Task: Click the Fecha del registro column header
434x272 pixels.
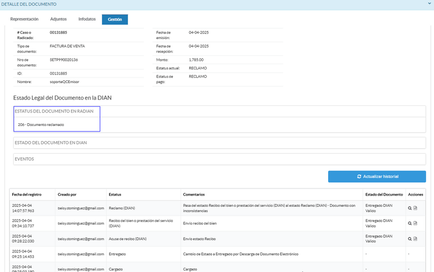Action: coord(27,194)
